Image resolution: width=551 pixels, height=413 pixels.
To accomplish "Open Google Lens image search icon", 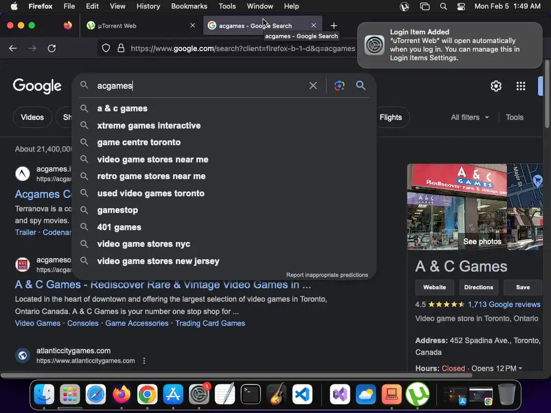I will pos(339,86).
